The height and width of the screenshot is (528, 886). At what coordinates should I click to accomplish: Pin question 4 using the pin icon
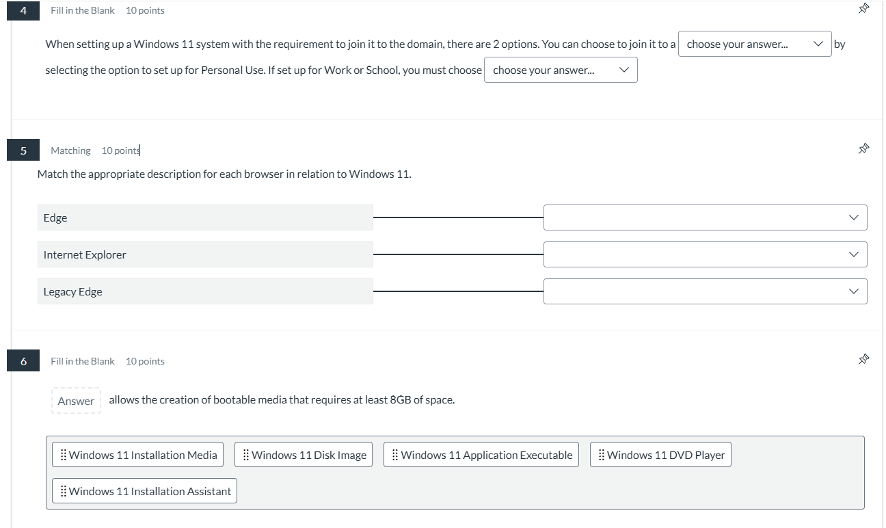[x=863, y=9]
